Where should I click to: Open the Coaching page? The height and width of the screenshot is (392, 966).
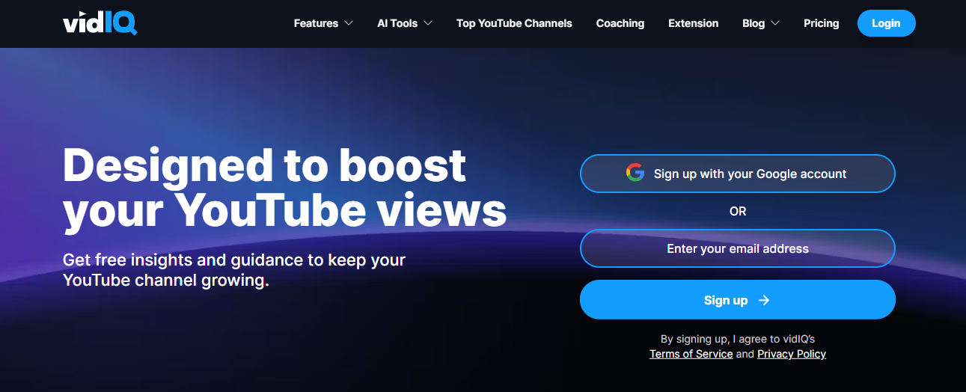tap(620, 23)
